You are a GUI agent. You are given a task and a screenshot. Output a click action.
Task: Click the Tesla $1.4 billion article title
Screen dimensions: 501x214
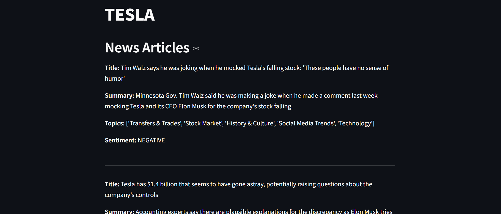point(238,189)
